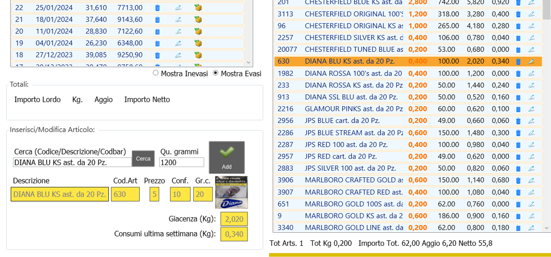Select Mostra Inevasi radio button
Screen dimensions: 551x257
click(156, 73)
